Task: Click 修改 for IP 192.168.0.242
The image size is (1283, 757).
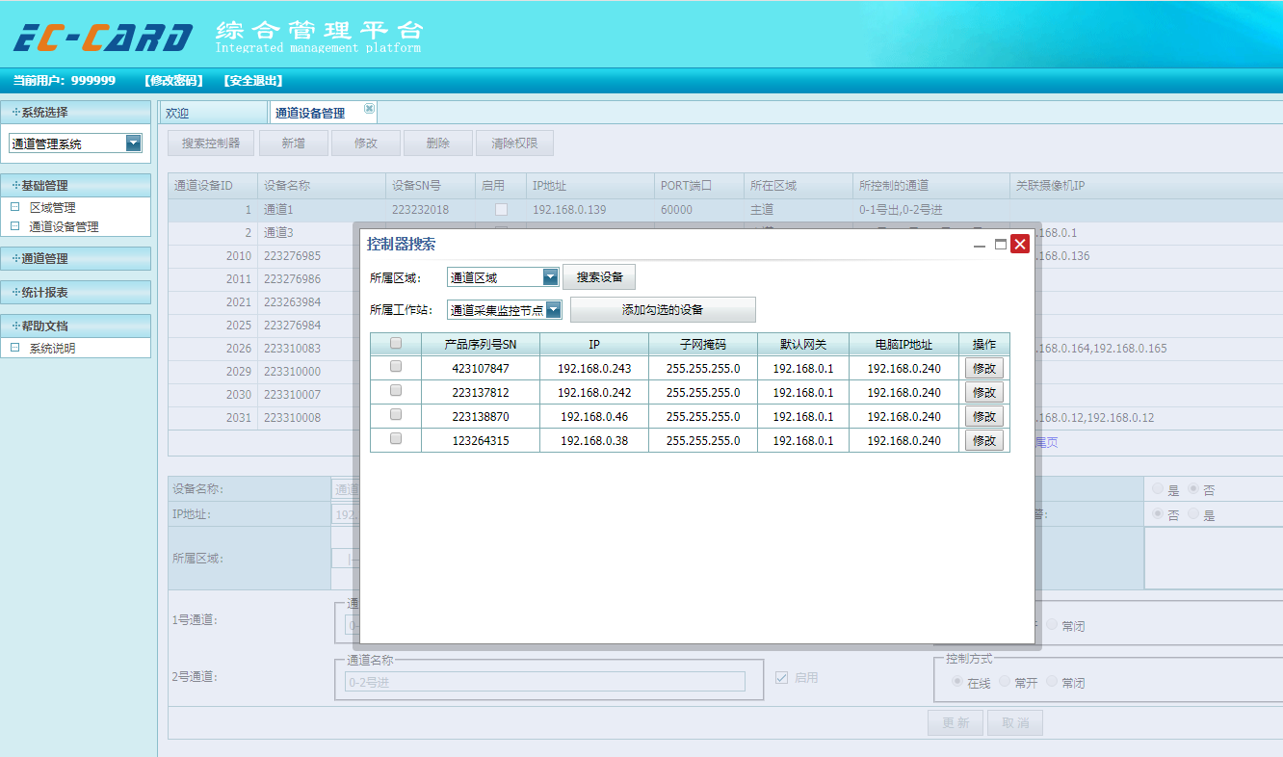Action: click(984, 392)
